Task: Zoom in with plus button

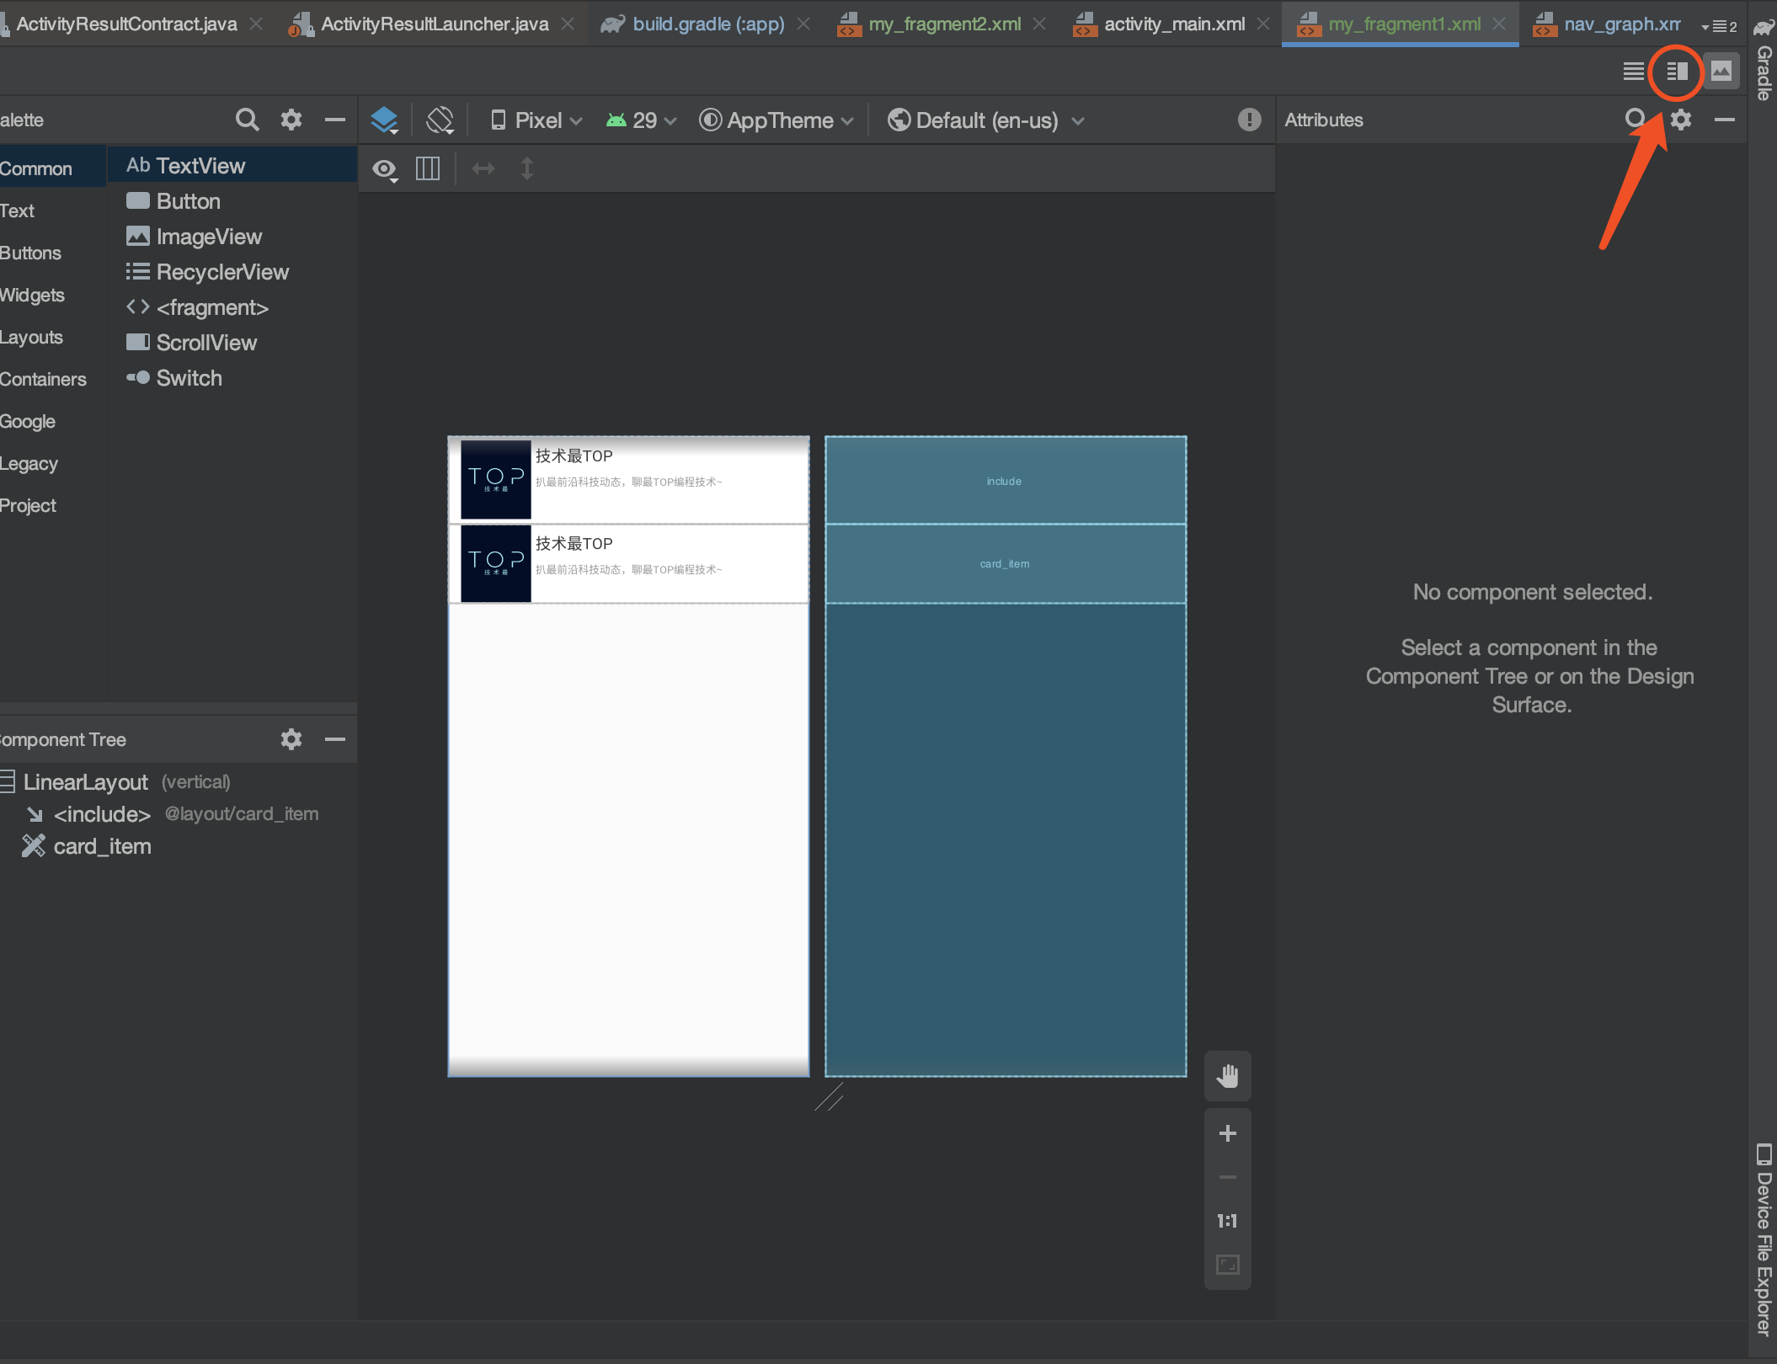Action: pyautogui.click(x=1228, y=1133)
